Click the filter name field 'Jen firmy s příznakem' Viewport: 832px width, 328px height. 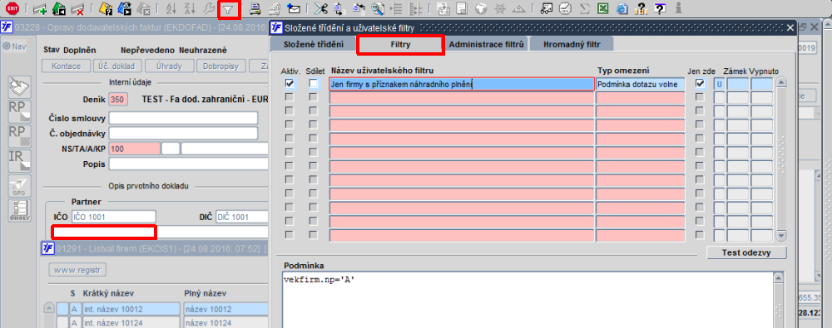click(462, 84)
